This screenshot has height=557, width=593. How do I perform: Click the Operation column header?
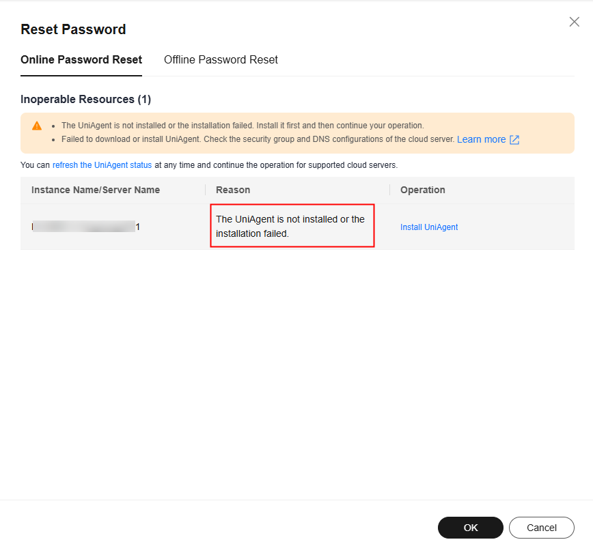coord(422,190)
